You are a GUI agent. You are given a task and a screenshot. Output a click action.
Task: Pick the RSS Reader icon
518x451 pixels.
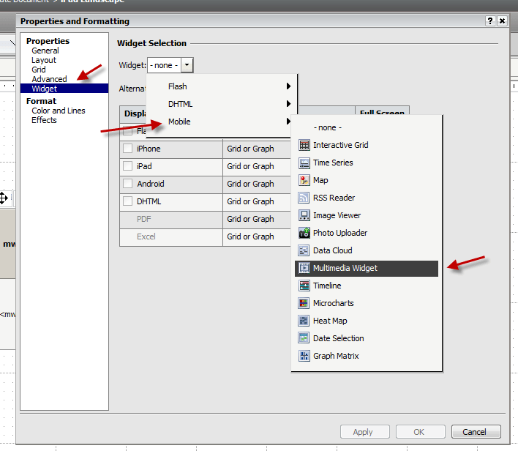pyautogui.click(x=304, y=198)
